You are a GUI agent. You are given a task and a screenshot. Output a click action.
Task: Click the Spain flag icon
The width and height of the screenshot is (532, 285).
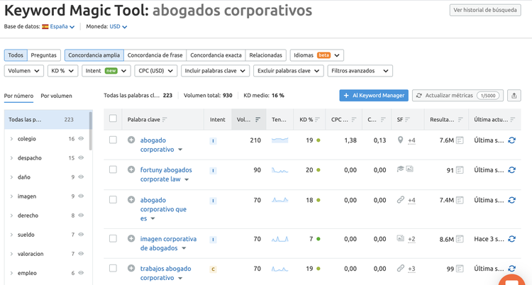pos(45,26)
